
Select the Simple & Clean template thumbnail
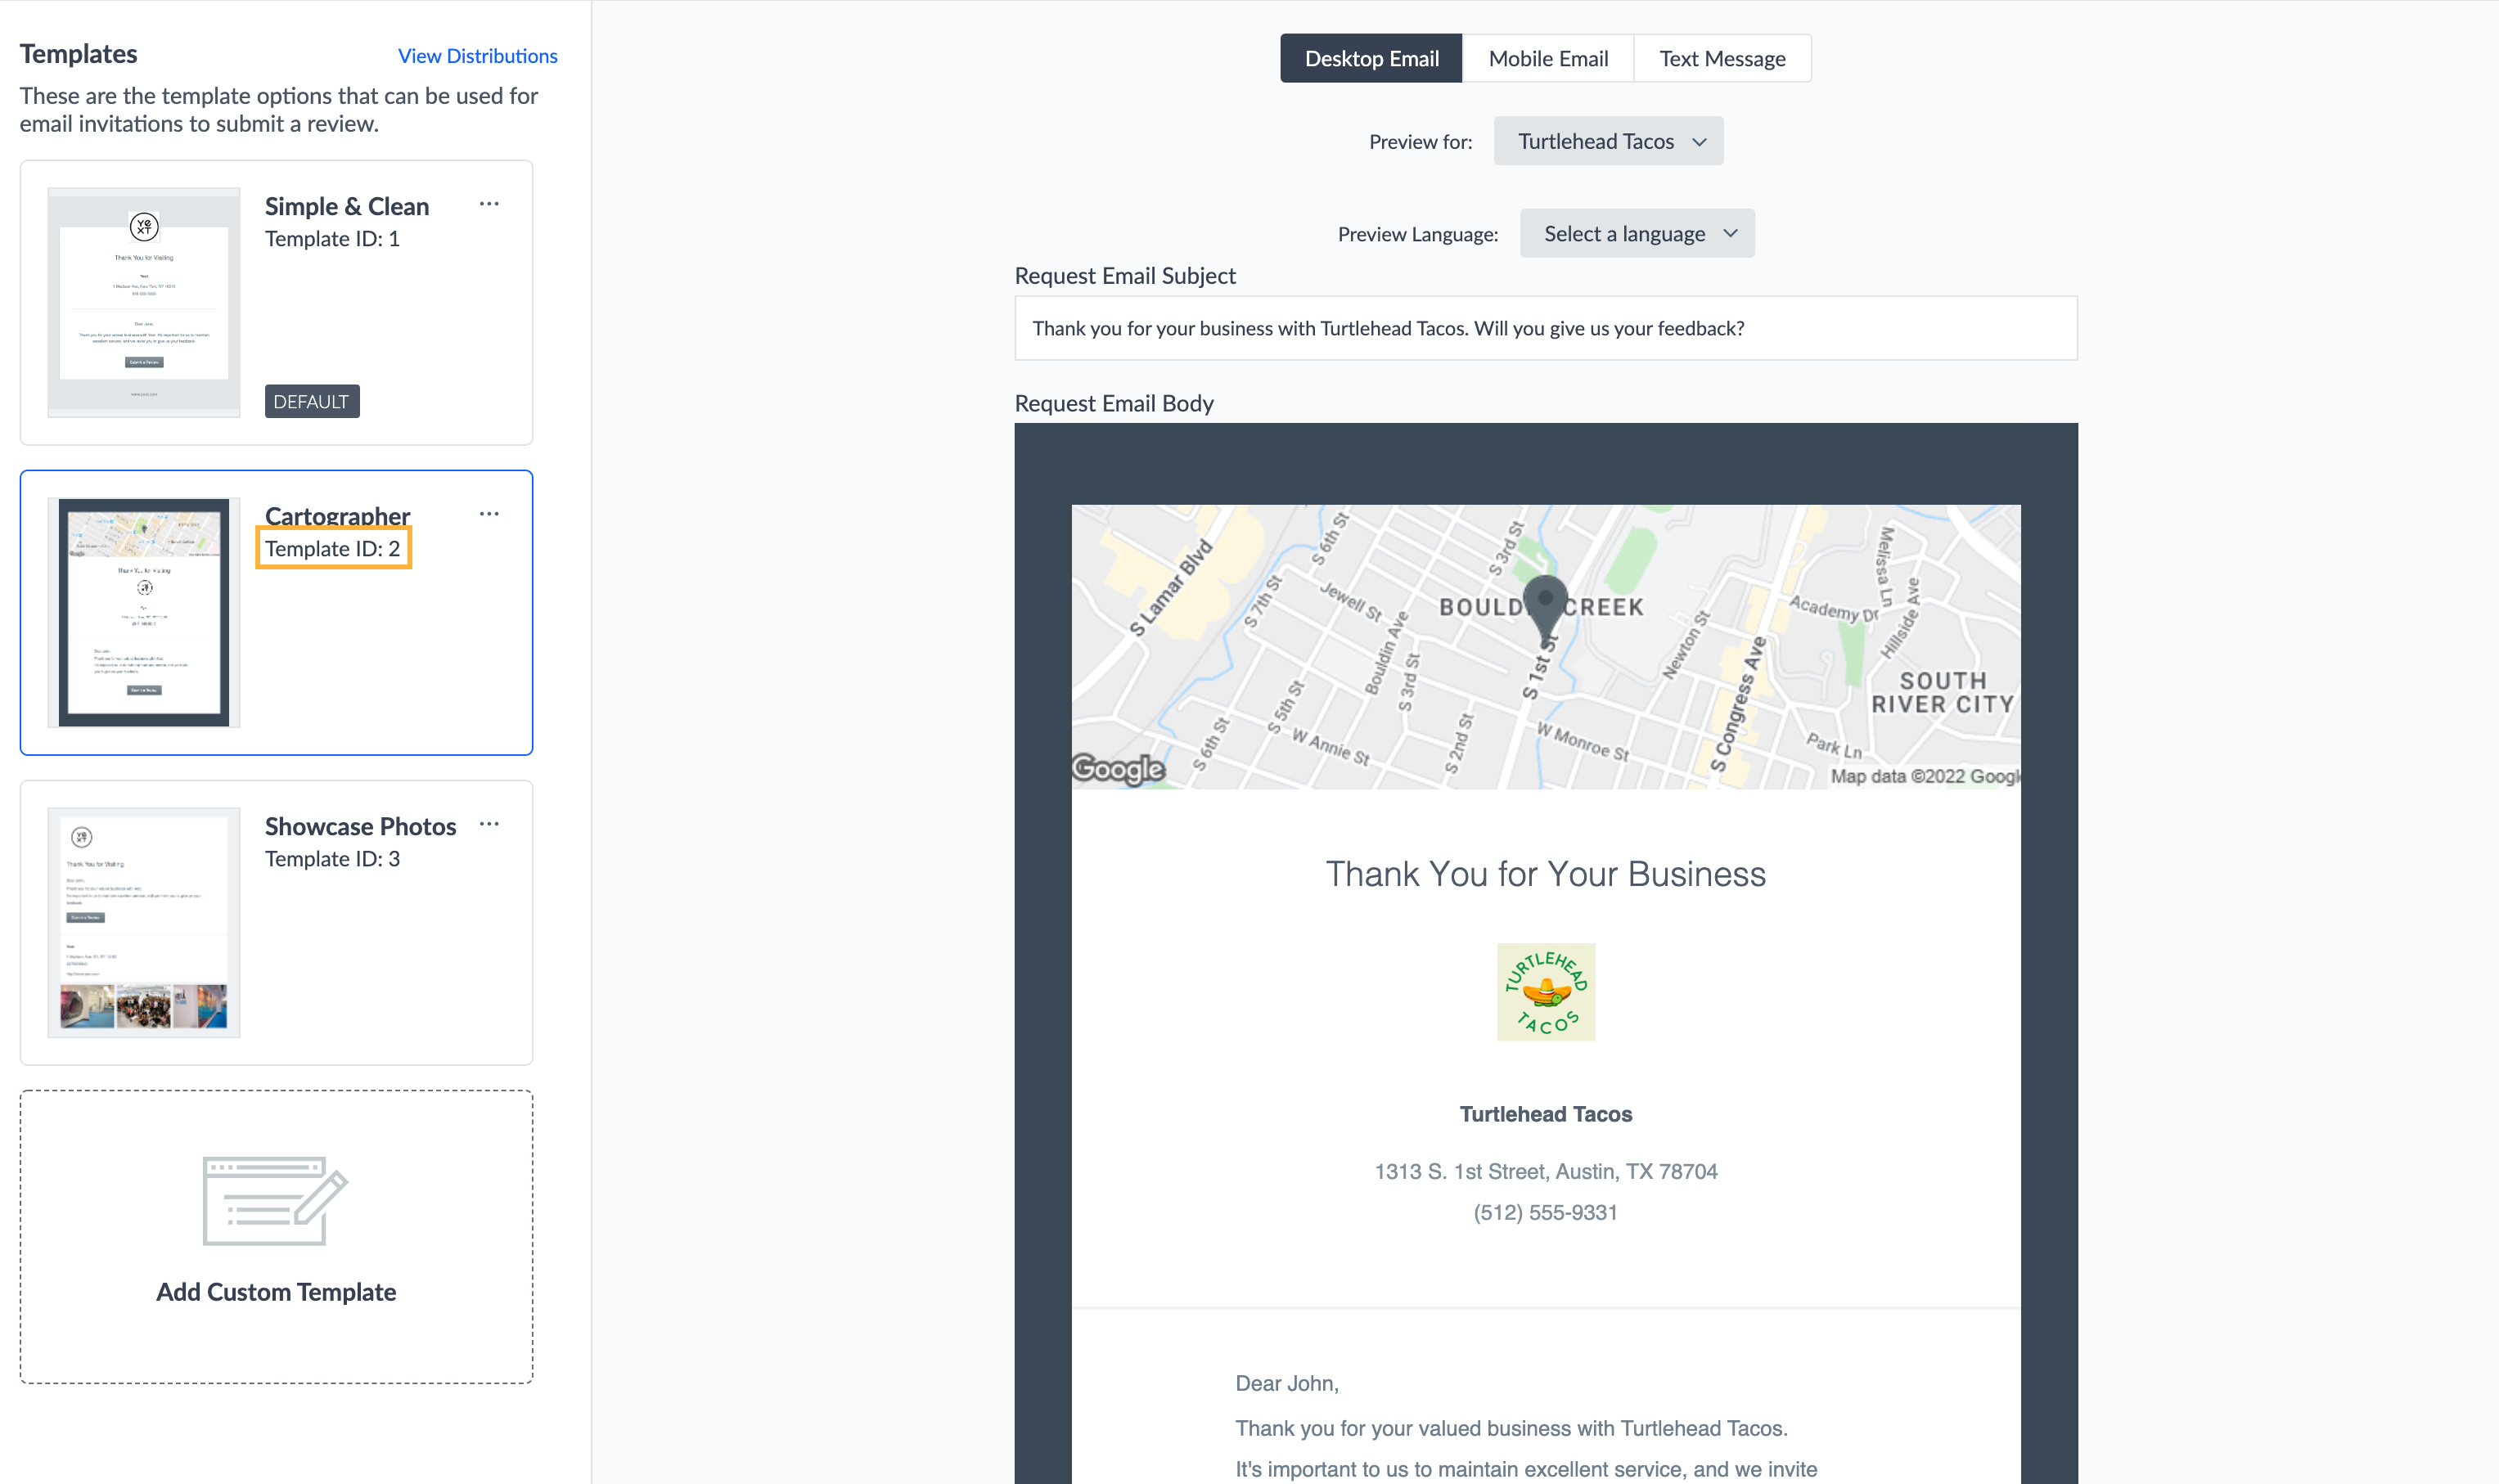pyautogui.click(x=144, y=302)
